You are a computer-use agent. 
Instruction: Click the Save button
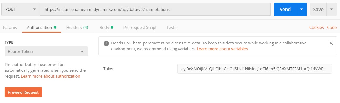(318, 9)
